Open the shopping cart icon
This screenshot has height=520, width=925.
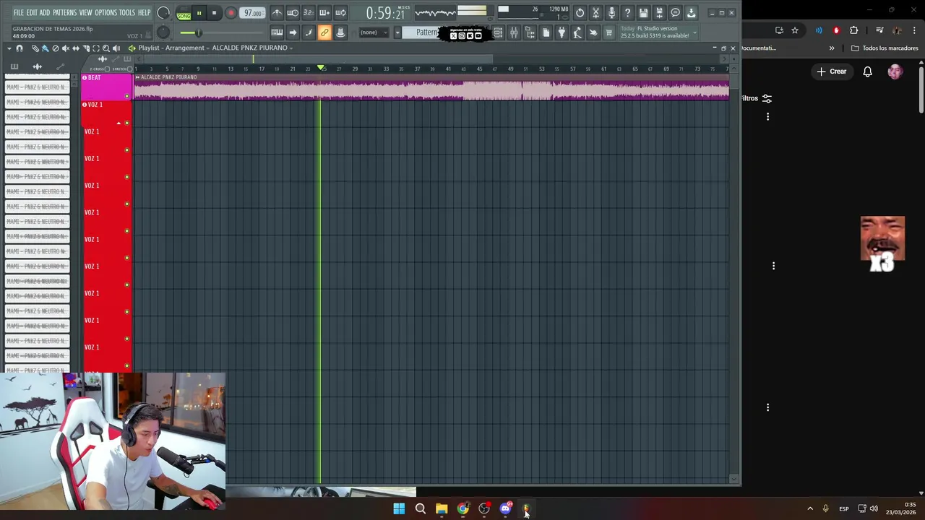[x=608, y=32]
